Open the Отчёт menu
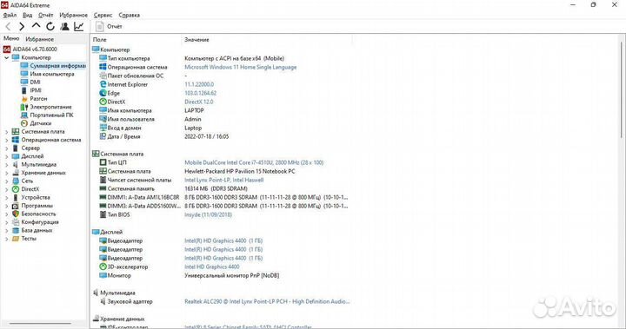626x329 pixels. 45,15
